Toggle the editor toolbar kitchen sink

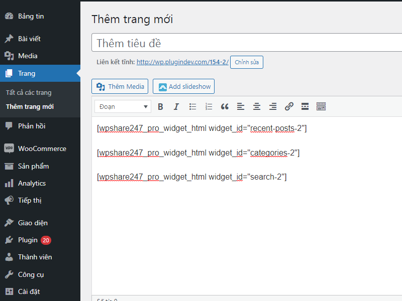(321, 106)
